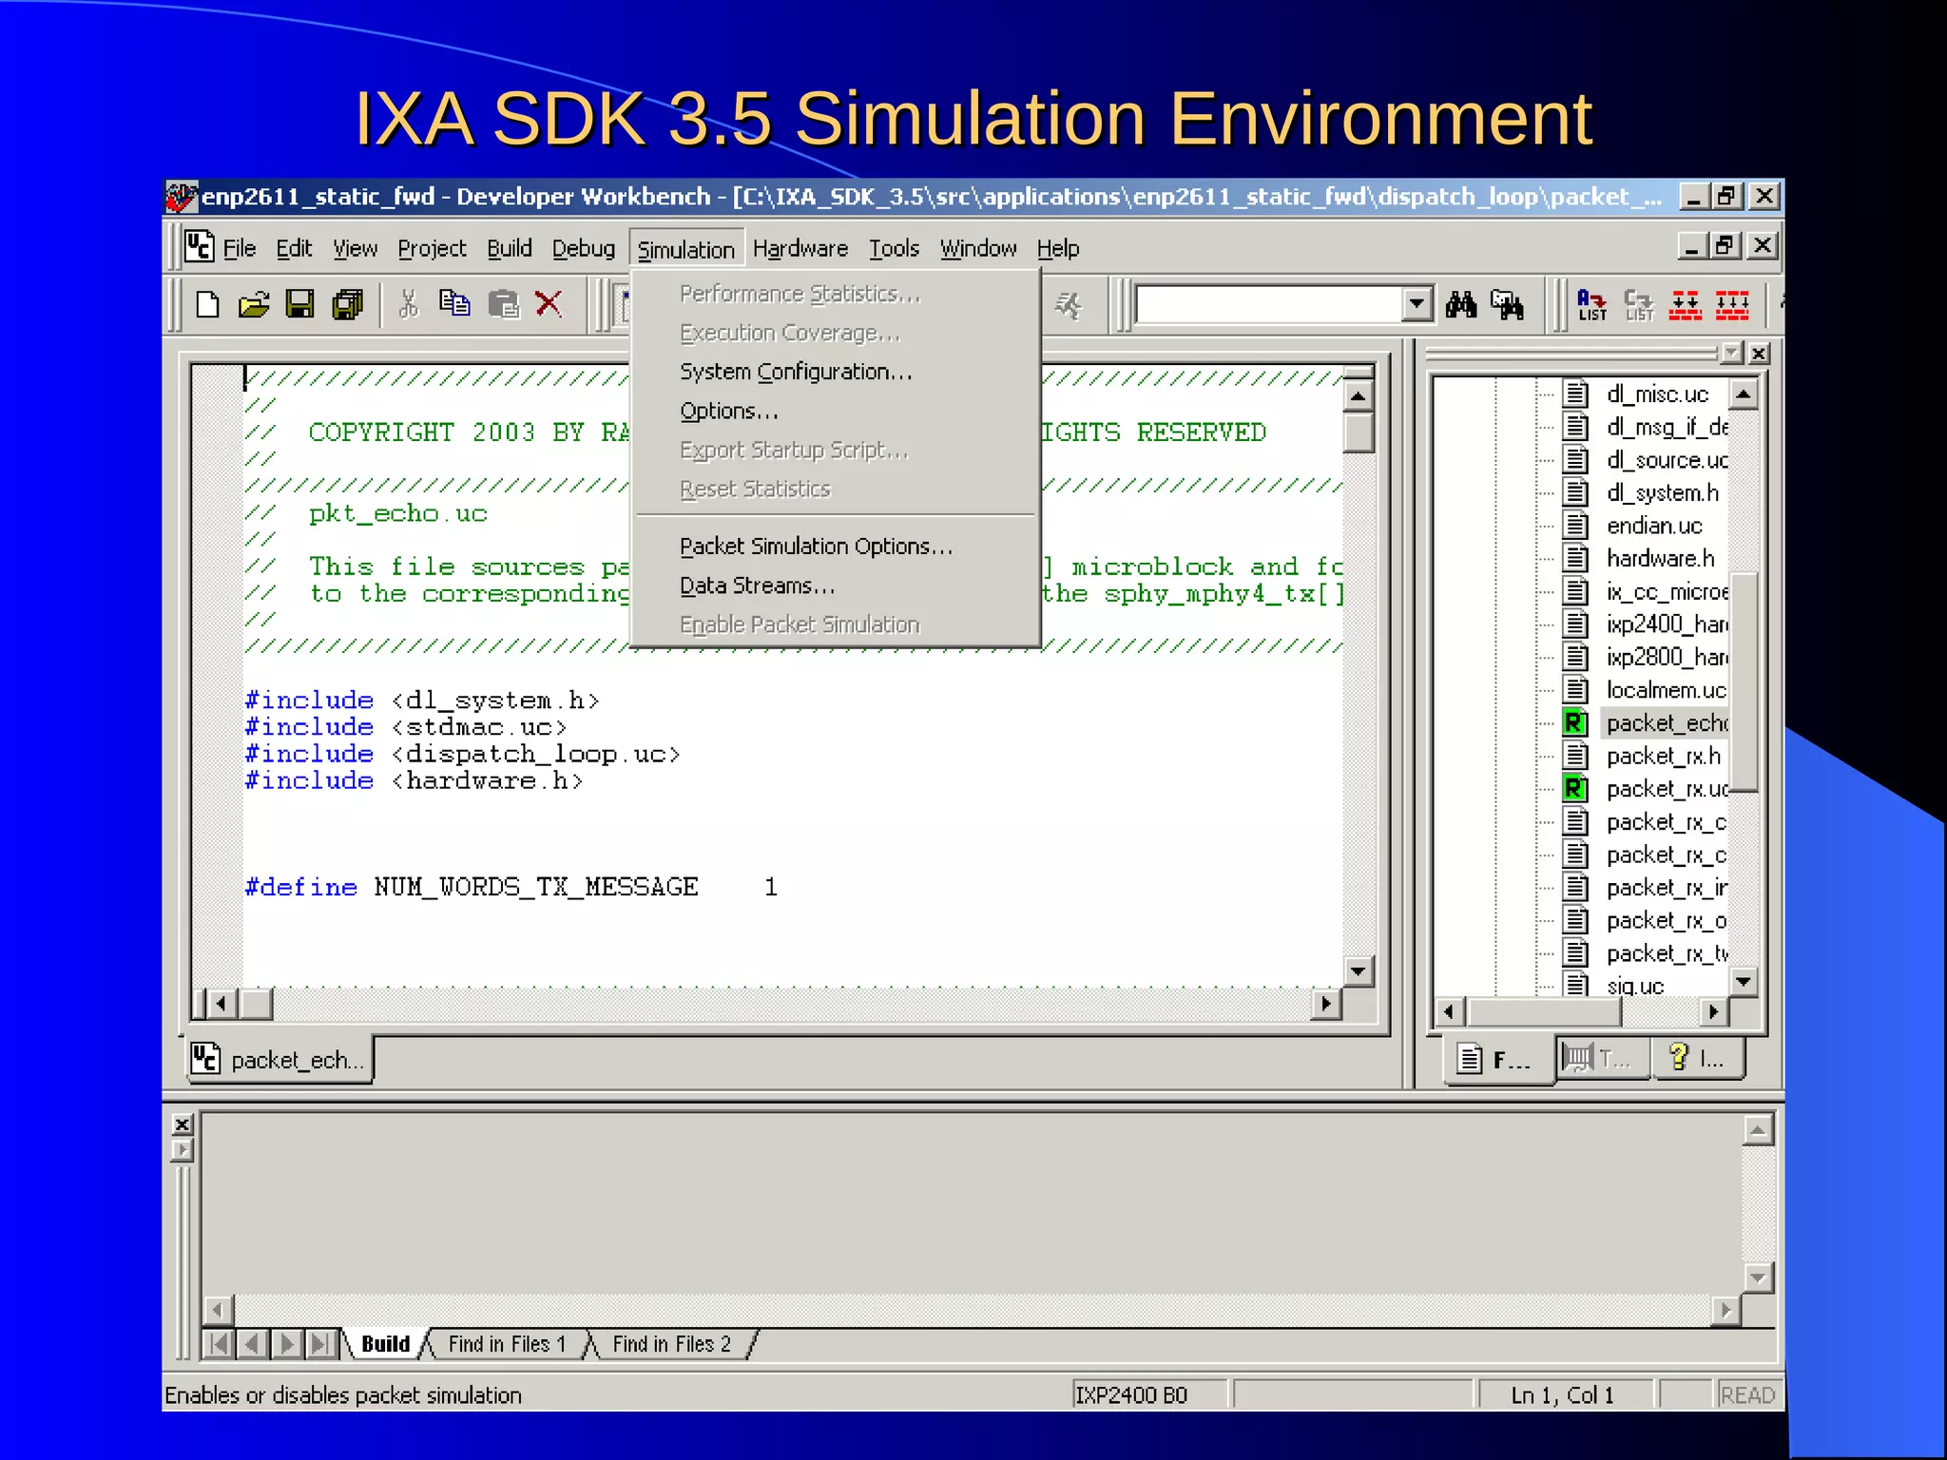The image size is (1947, 1460).
Task: Click the search text input field
Action: tap(1270, 304)
